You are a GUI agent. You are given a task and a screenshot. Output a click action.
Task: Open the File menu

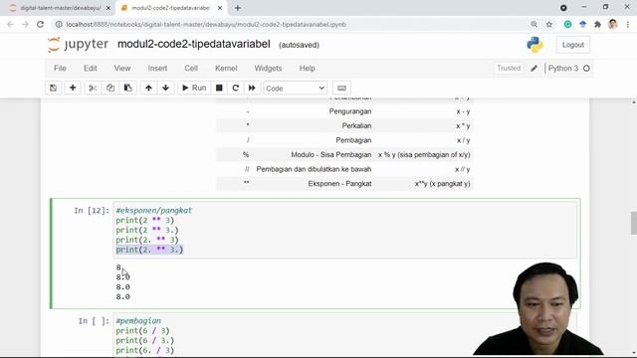[60, 69]
